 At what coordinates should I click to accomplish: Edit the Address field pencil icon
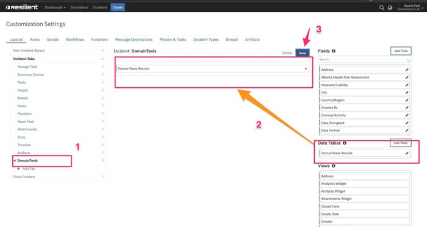point(407,70)
